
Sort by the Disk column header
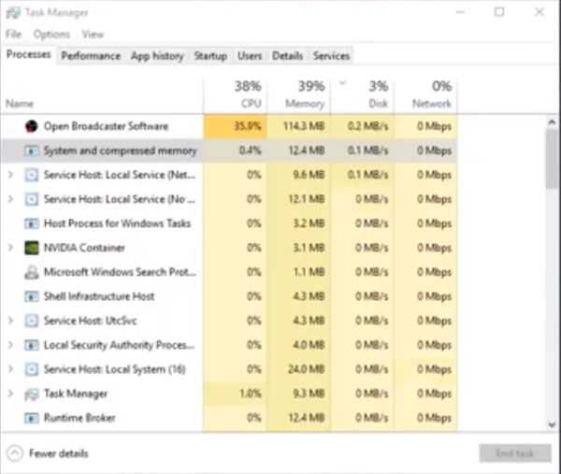362,94
